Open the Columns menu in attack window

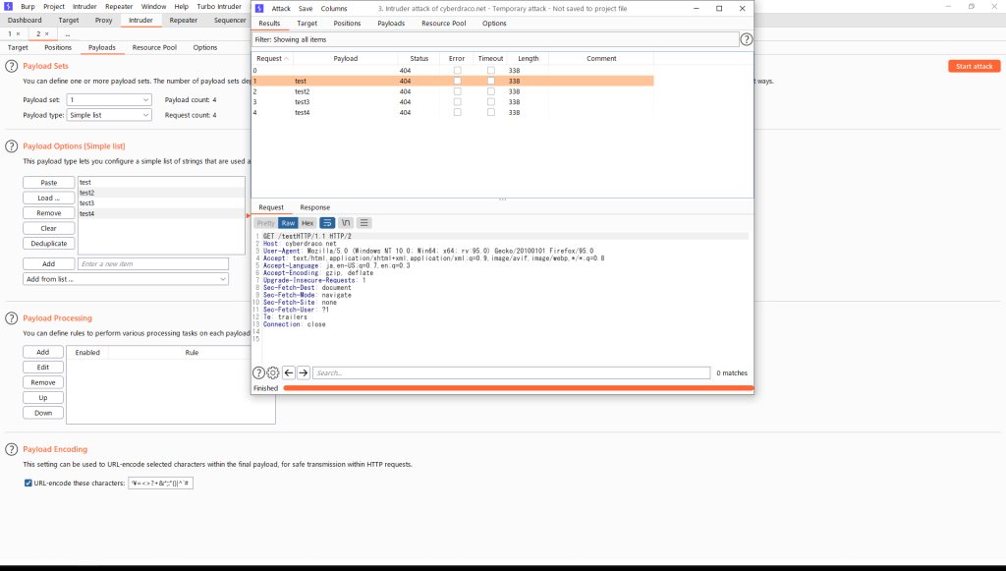pos(334,8)
